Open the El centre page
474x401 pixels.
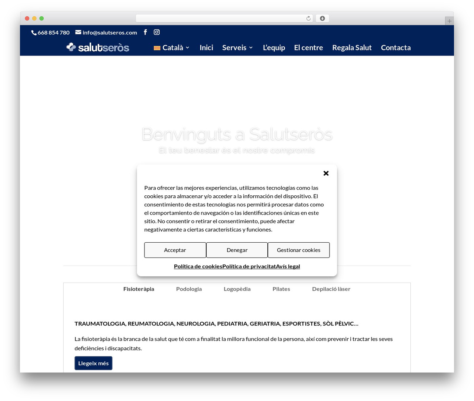tap(308, 48)
